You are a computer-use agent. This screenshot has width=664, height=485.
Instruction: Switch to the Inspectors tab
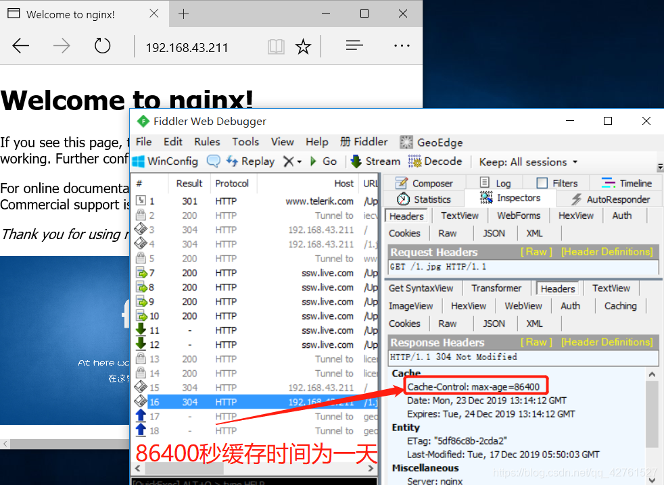(x=511, y=198)
